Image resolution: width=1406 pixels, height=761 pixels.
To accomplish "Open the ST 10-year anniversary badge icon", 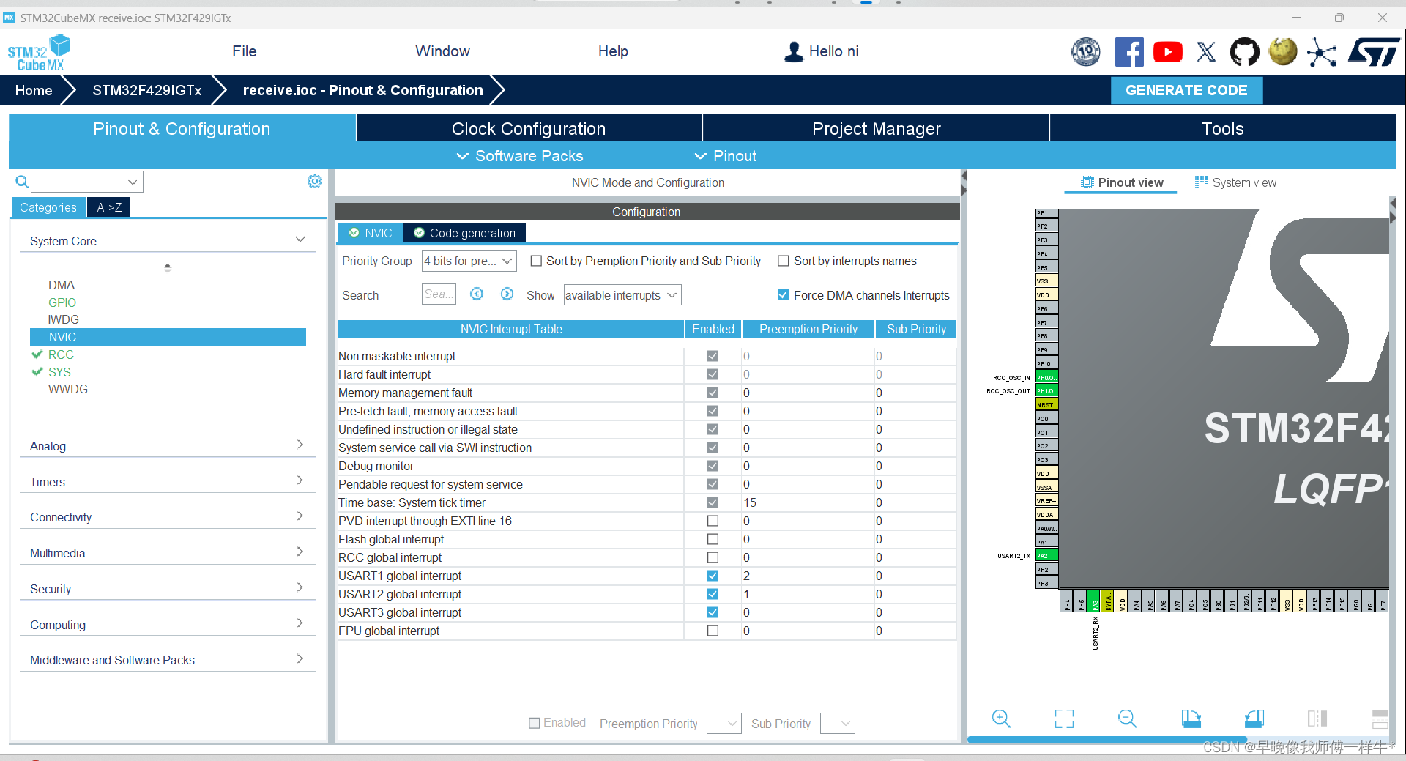I will [1086, 52].
